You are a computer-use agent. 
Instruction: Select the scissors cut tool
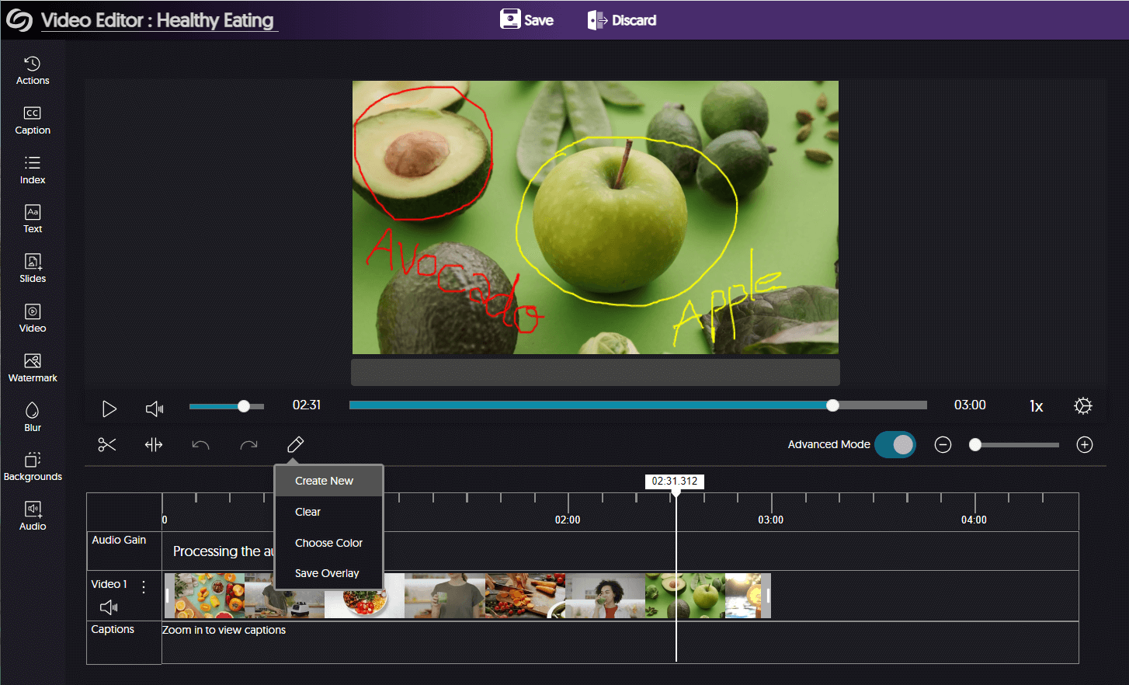107,444
